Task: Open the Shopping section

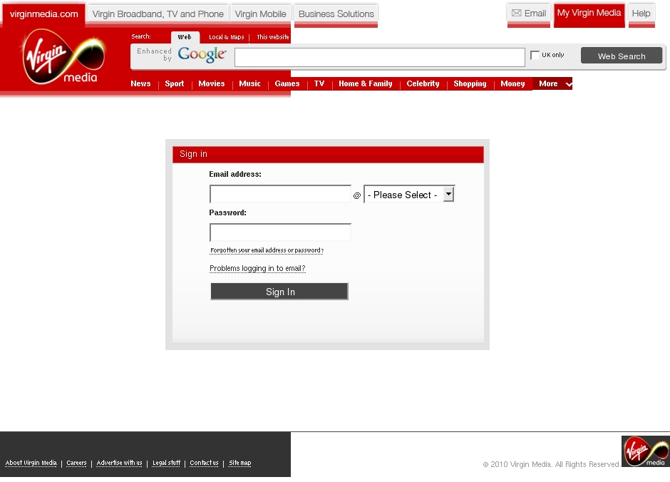Action: point(470,83)
